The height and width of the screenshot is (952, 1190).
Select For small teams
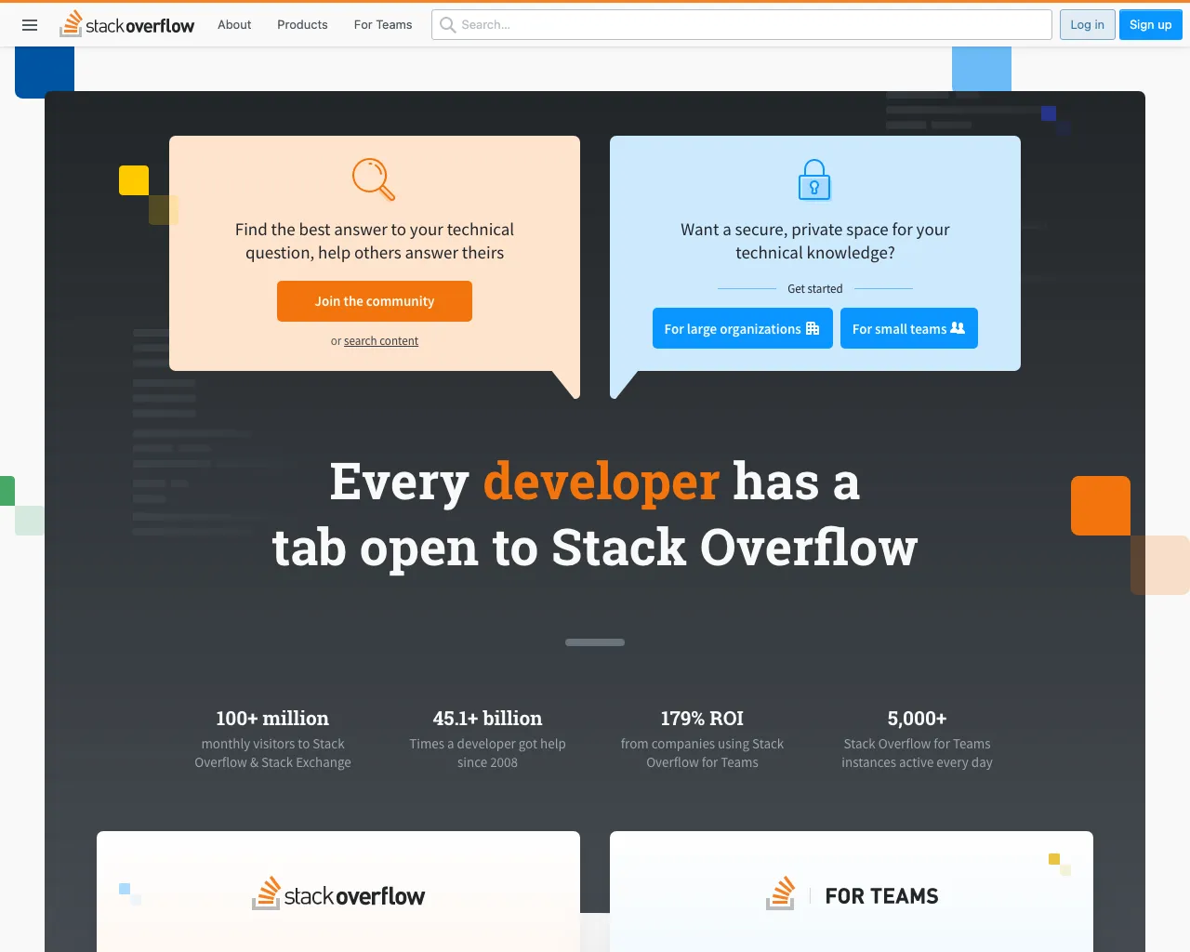908,328
